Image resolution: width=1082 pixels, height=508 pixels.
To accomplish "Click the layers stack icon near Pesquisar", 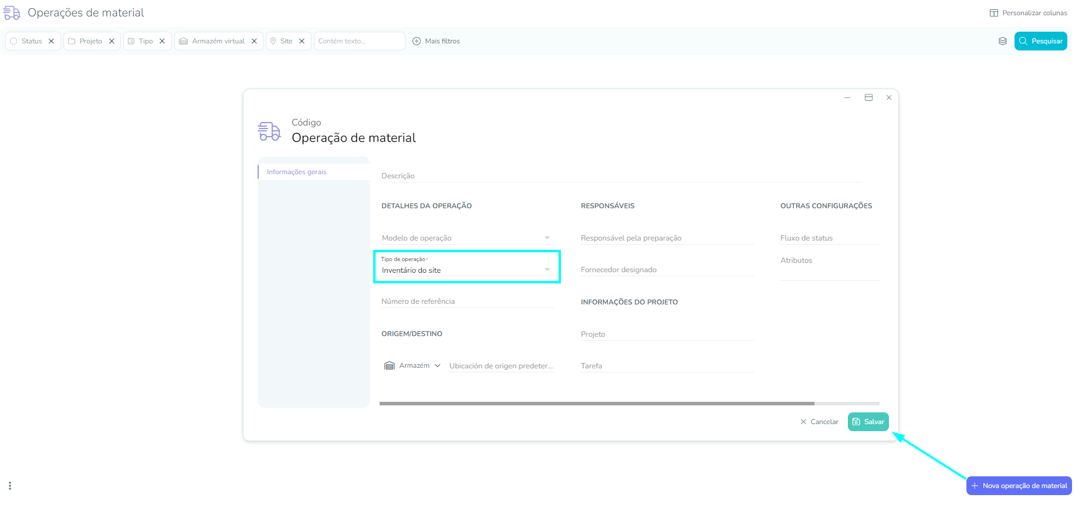I will (1003, 41).
